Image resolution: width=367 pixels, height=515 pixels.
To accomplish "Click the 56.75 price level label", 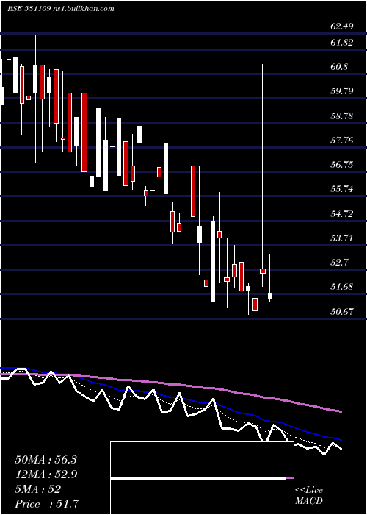I will 342,165.
